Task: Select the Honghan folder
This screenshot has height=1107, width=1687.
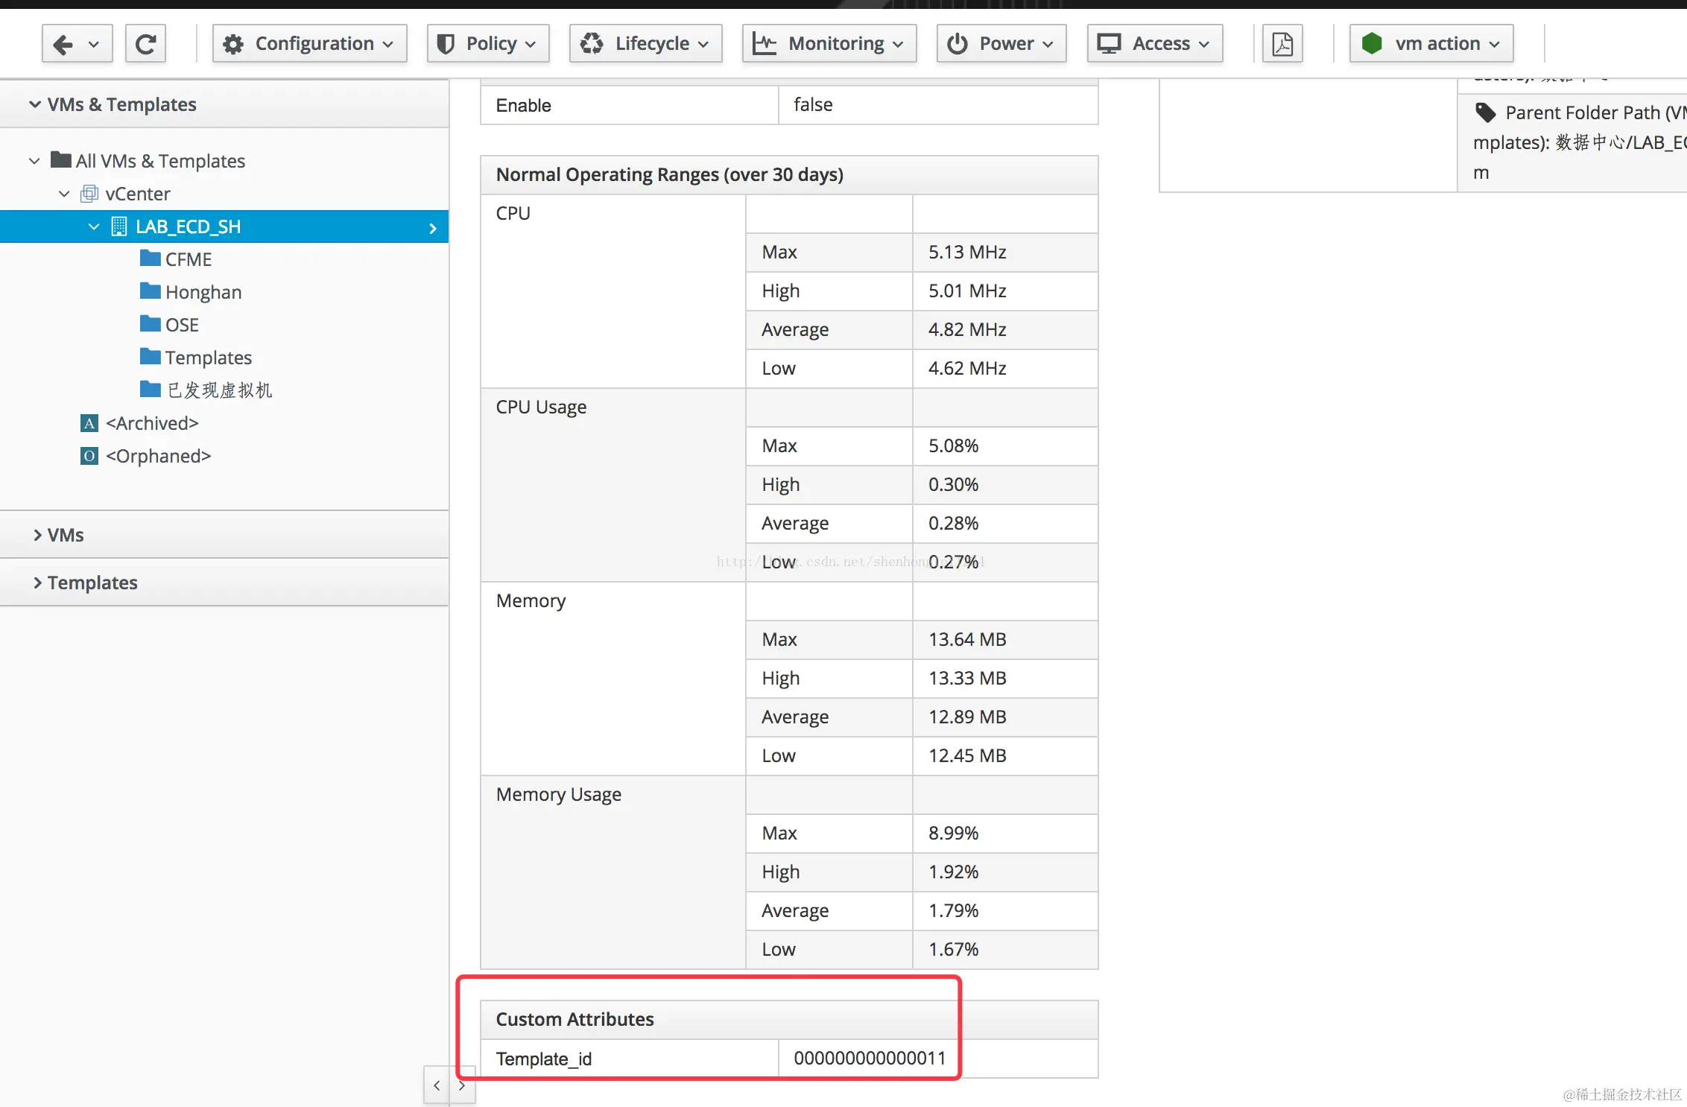Action: (x=203, y=292)
